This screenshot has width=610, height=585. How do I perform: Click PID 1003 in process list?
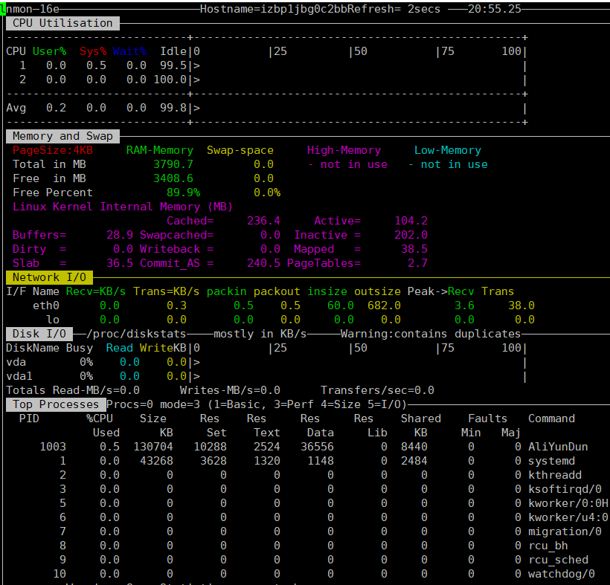click(x=53, y=447)
